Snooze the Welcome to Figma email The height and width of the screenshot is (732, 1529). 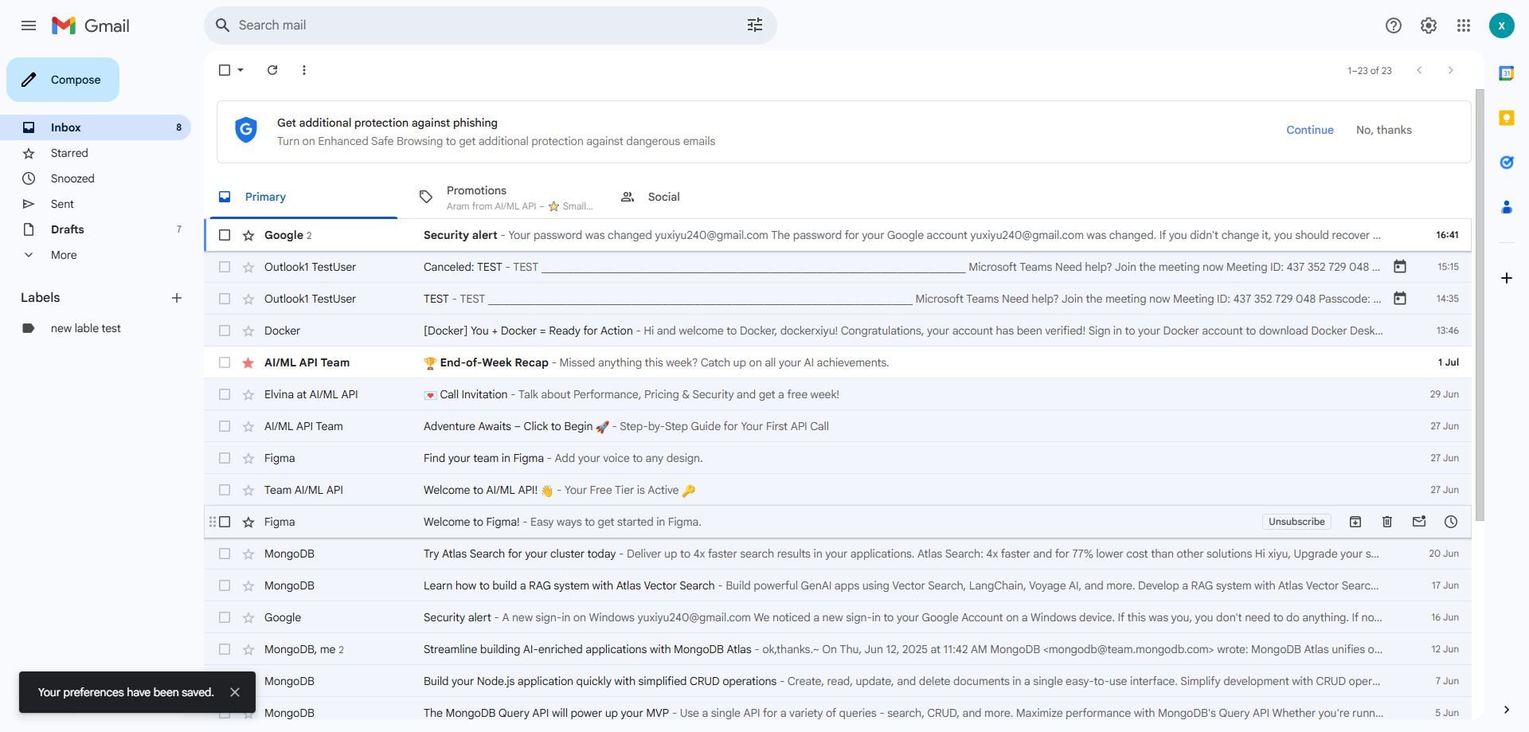1451,522
